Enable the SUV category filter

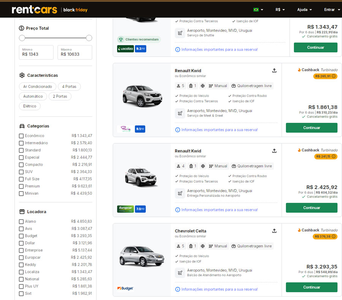21,172
